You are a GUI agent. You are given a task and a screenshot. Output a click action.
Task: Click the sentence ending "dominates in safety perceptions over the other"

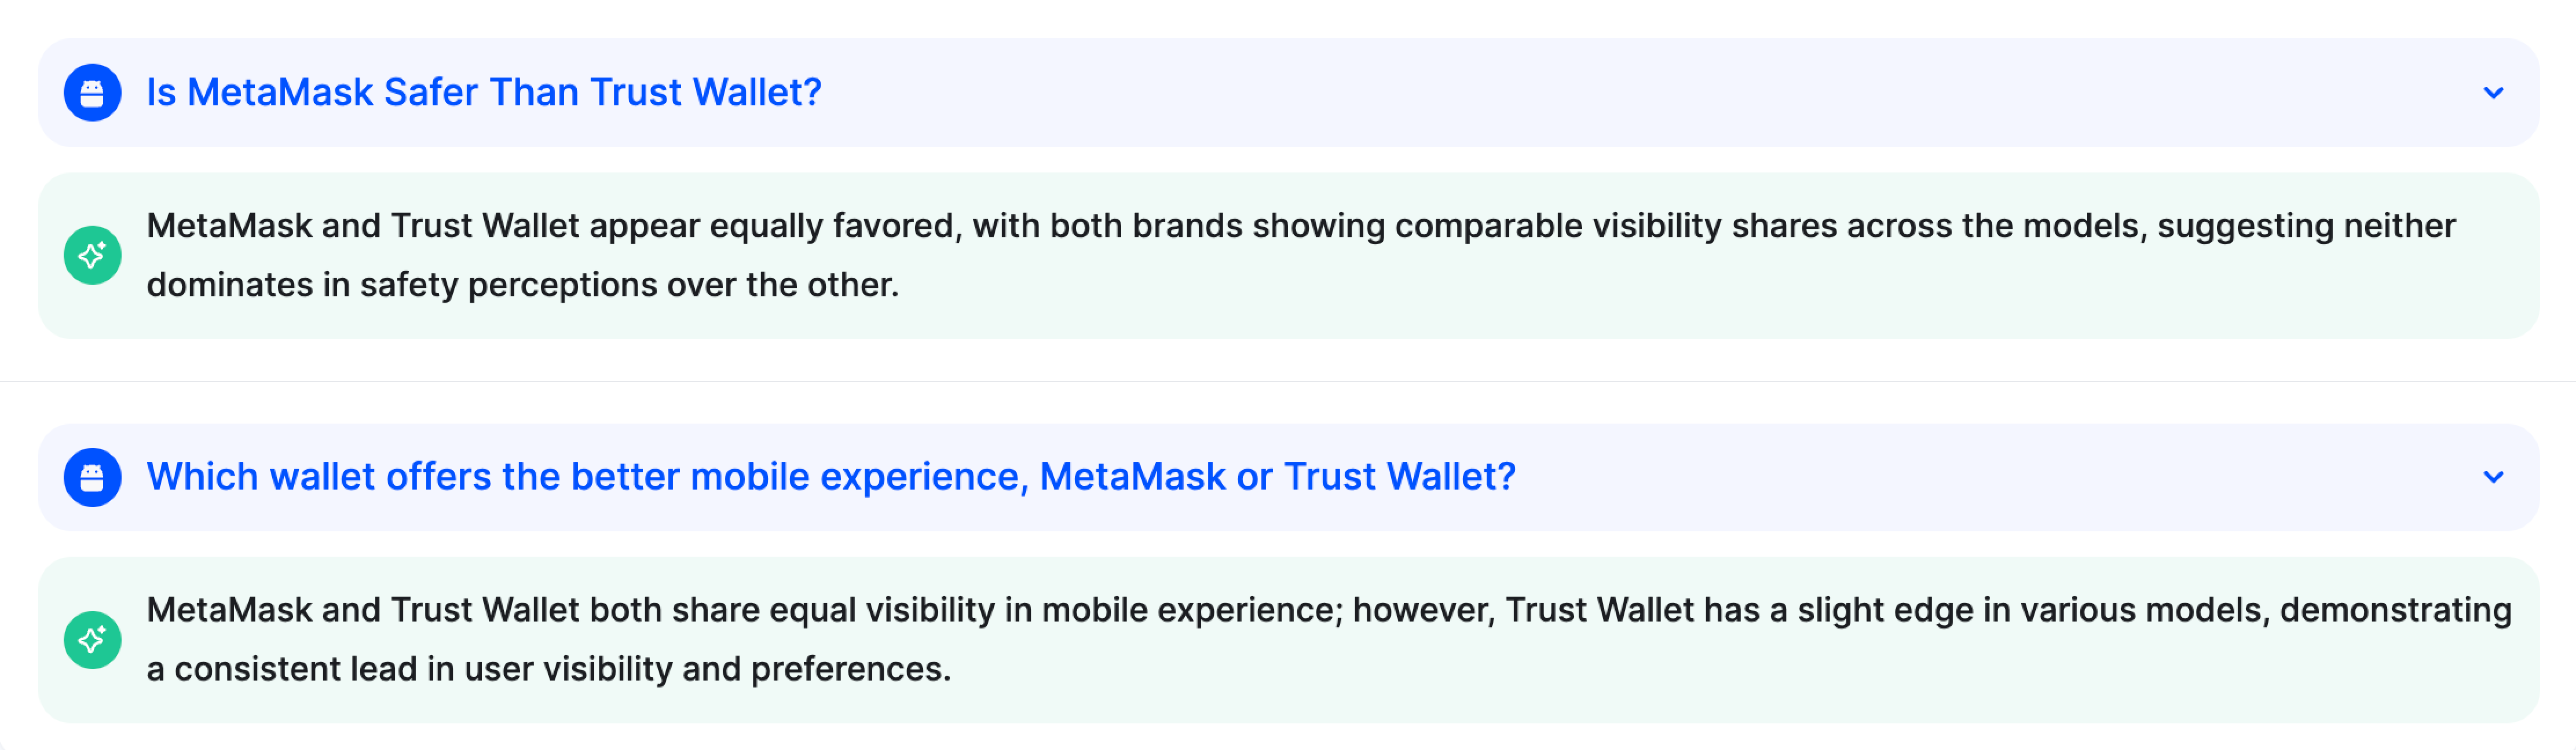[x=522, y=286]
